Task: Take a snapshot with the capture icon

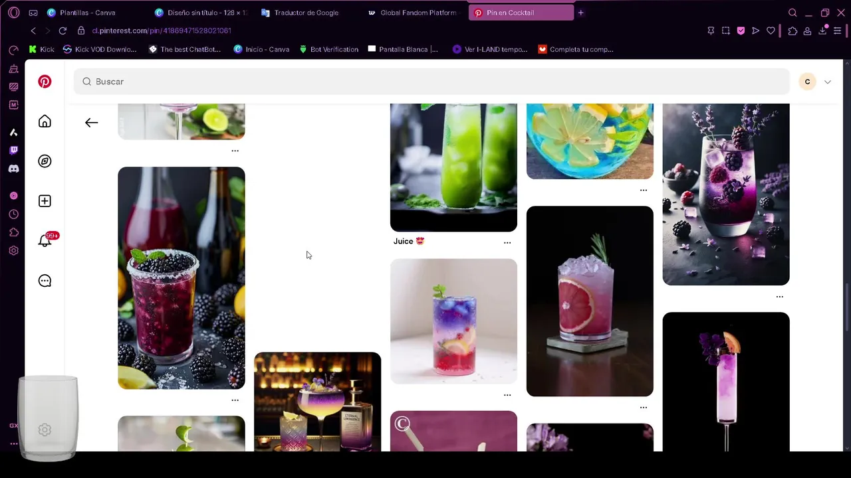Action: [725, 31]
